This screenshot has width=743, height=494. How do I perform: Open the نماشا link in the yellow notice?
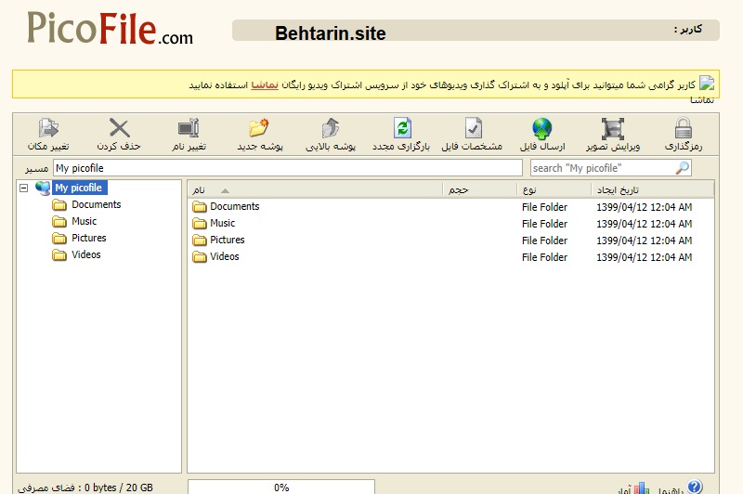265,84
